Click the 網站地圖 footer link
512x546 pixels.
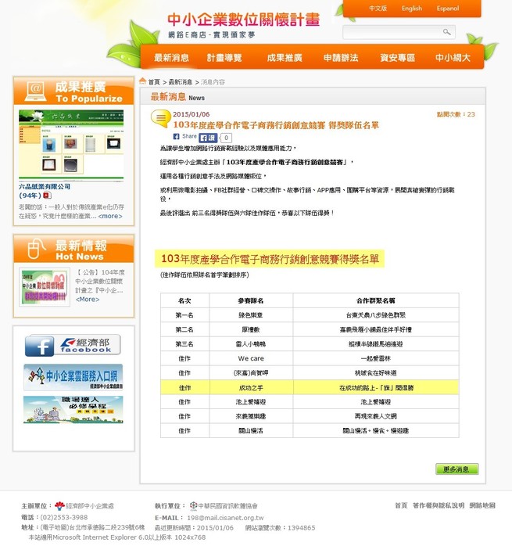(x=482, y=505)
